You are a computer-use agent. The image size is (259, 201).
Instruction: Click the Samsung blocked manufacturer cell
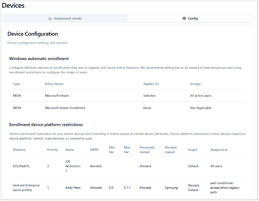171,188
